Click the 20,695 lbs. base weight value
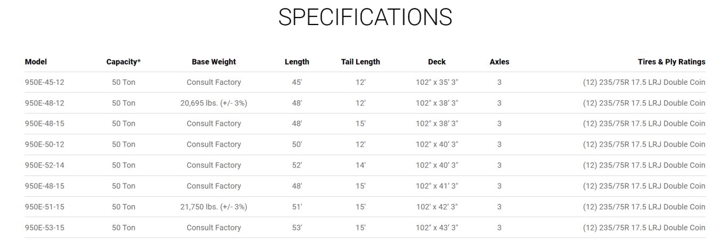This screenshot has height=248, width=728. [x=214, y=103]
